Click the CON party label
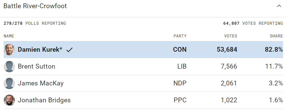The image size is (287, 111). (x=180, y=49)
